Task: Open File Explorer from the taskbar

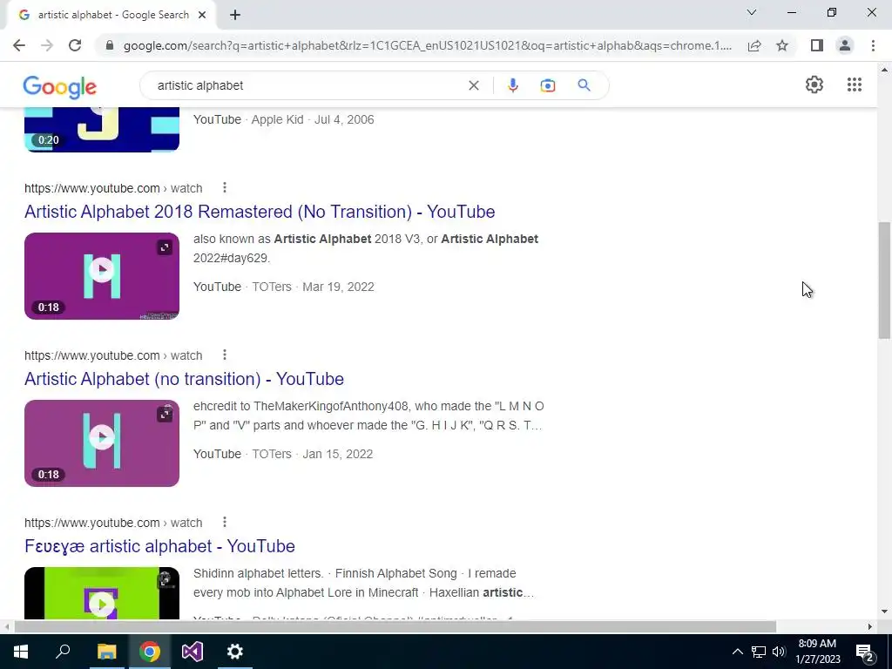Action: click(x=106, y=652)
